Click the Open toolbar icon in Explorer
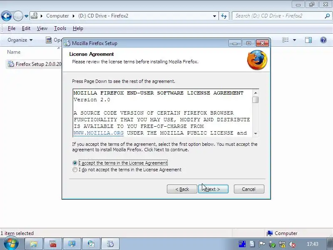The image size is (333, 250). click(49, 40)
